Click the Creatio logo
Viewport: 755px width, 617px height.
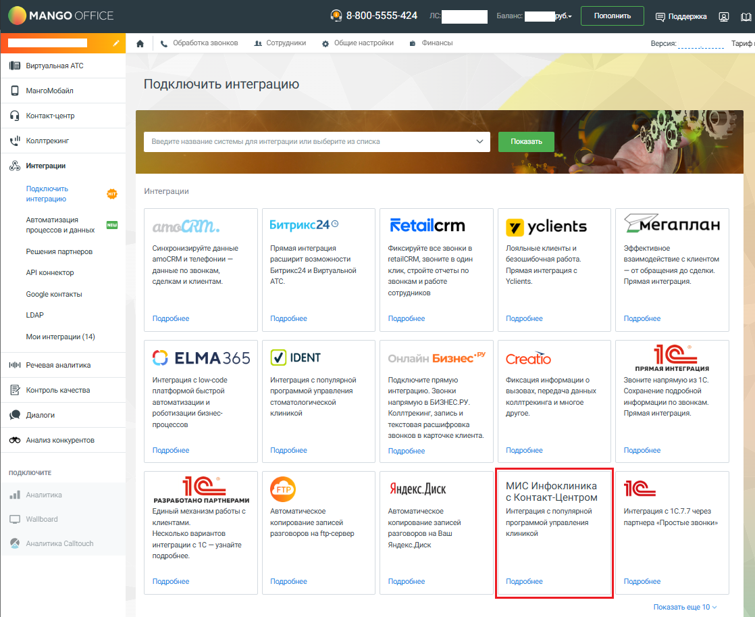click(528, 358)
